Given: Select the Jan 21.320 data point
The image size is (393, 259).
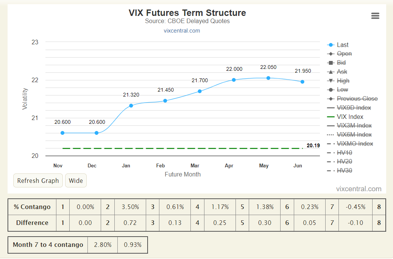Looking at the screenshot, I should pos(131,106).
